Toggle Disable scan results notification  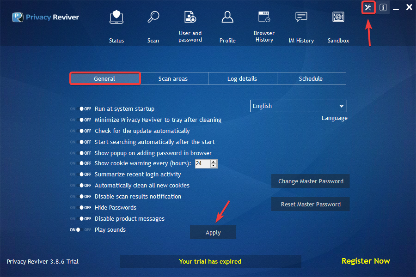click(80, 197)
